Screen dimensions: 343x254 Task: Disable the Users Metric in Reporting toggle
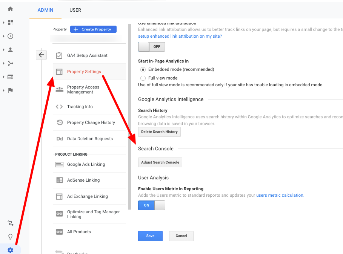[151, 205]
